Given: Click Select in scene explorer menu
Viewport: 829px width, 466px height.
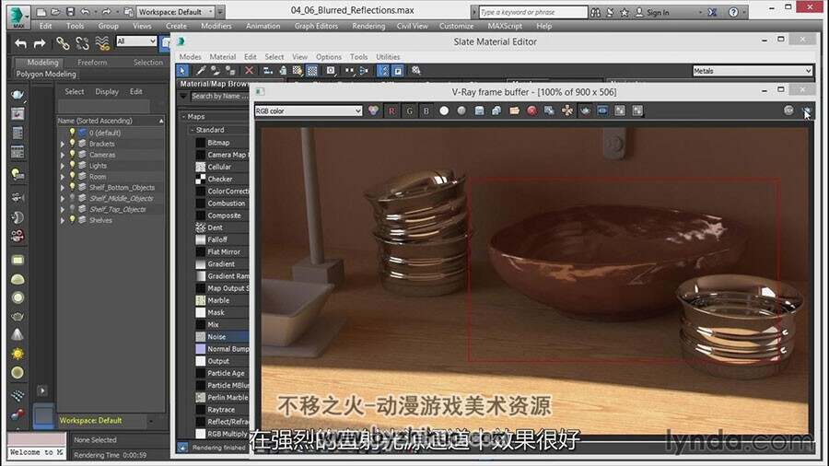Looking at the screenshot, I should click(x=74, y=91).
